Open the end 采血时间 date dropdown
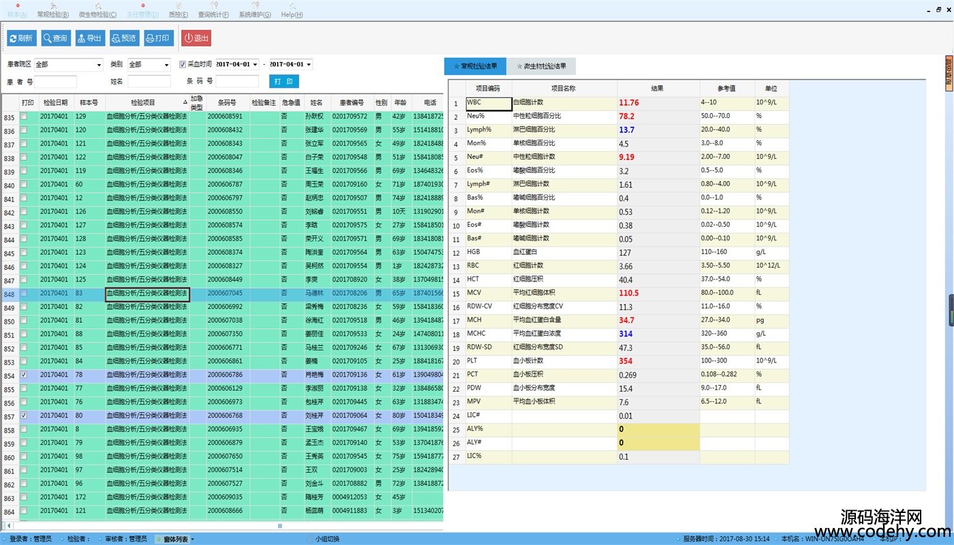Image resolution: width=954 pixels, height=545 pixels. click(x=309, y=65)
